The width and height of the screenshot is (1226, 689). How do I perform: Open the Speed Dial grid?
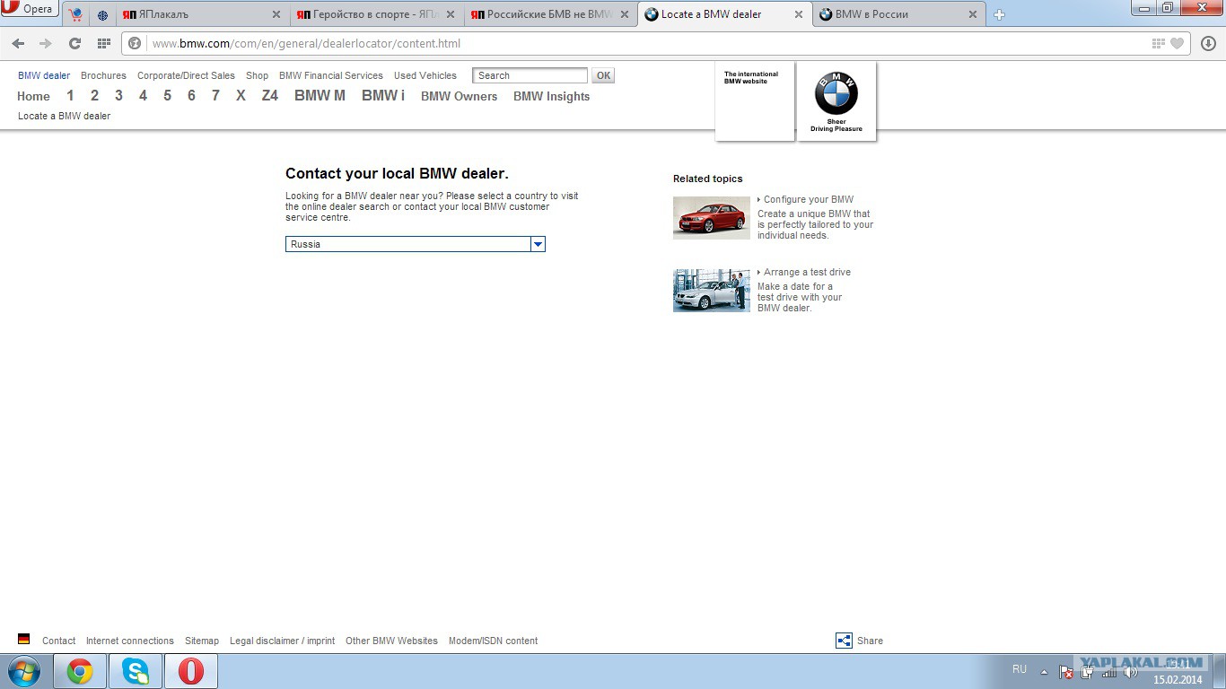click(x=104, y=43)
